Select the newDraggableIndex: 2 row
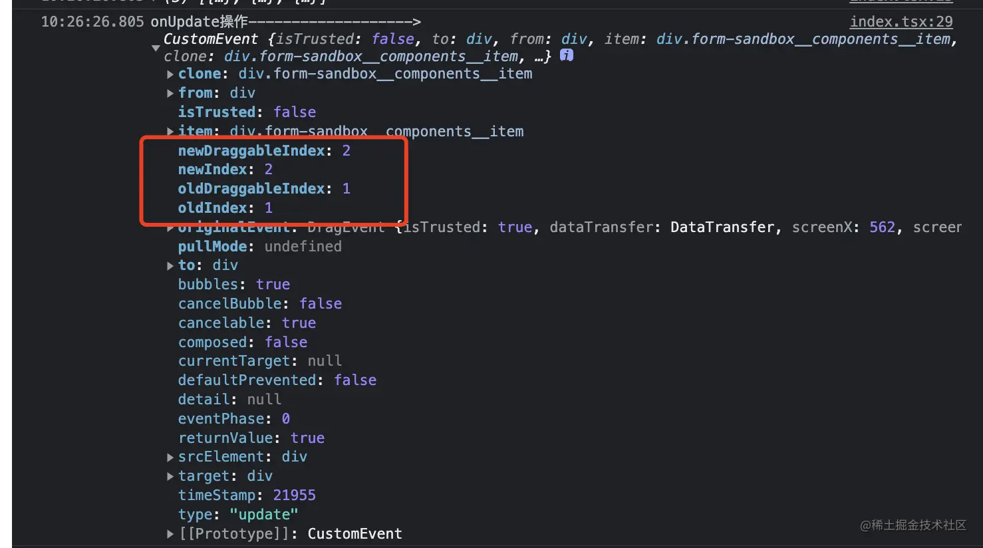Image resolution: width=983 pixels, height=548 pixels. tap(264, 151)
